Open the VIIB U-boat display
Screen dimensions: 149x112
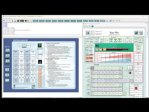pyautogui.click(x=42, y=21)
